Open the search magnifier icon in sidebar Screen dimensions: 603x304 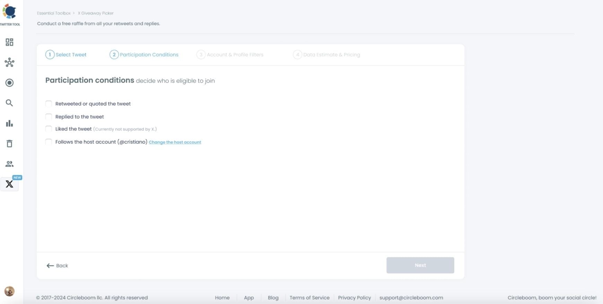tap(9, 103)
